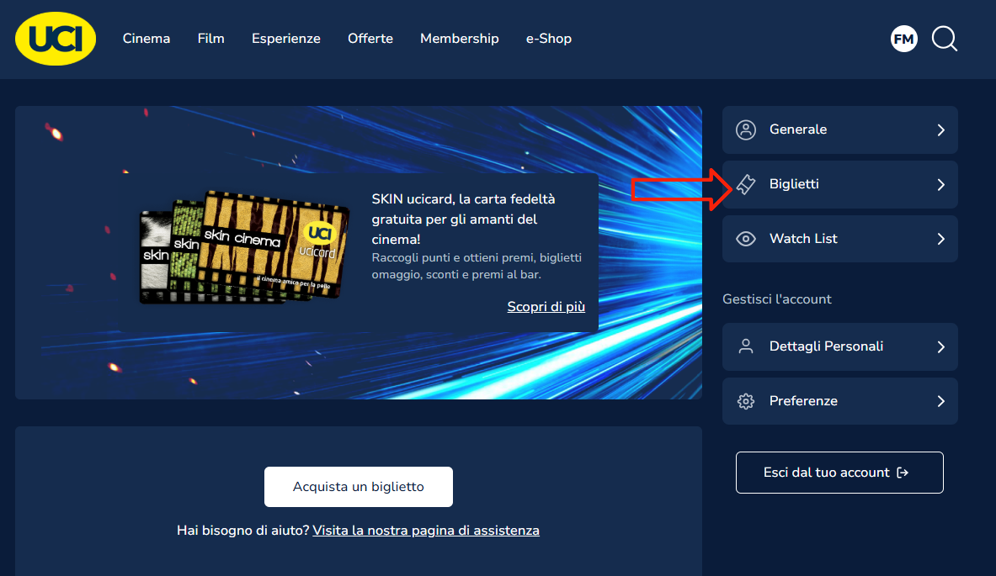996x576 pixels.
Task: Open the Membership menu
Action: pyautogui.click(x=459, y=39)
